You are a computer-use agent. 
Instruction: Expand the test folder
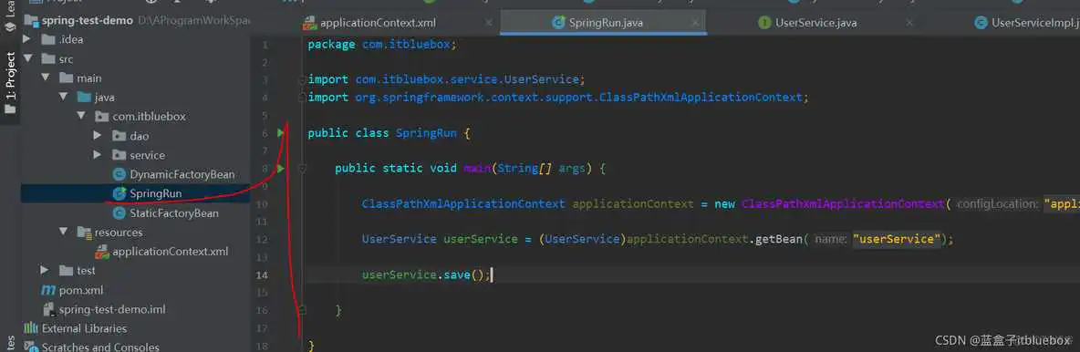[x=45, y=271]
